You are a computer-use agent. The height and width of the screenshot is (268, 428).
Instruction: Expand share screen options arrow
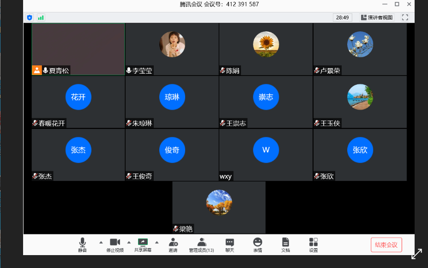click(x=157, y=242)
